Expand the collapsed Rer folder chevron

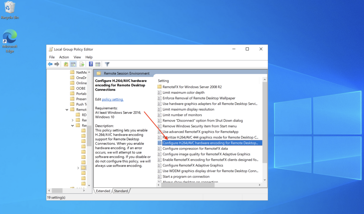coord(73,120)
